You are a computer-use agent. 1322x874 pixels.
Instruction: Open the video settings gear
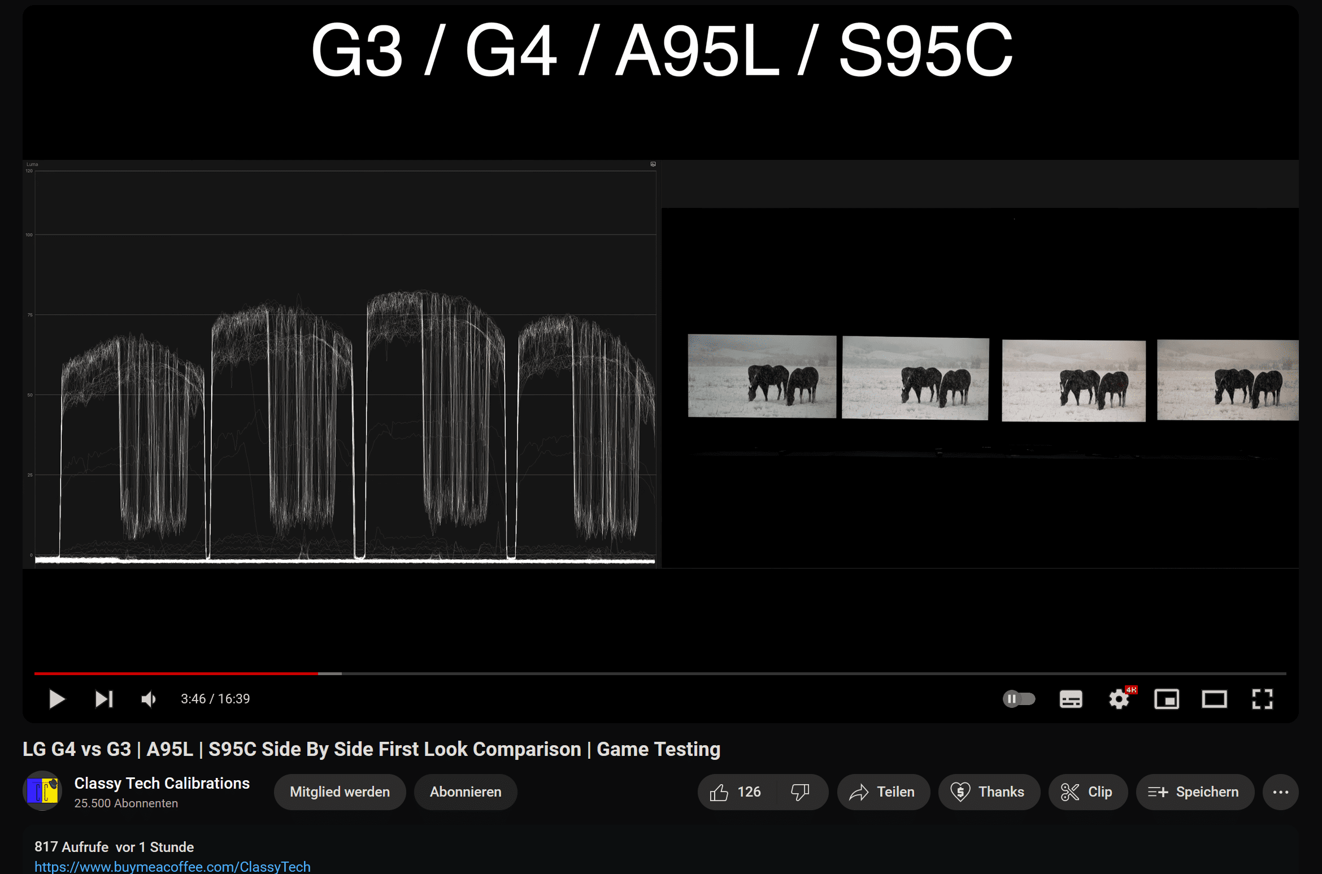(1119, 699)
